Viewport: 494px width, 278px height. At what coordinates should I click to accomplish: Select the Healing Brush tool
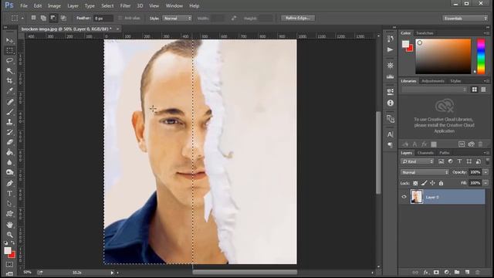click(x=10, y=102)
